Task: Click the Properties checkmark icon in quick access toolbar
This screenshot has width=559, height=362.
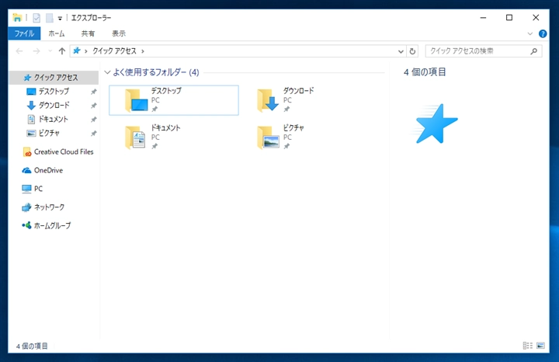Action: pos(36,18)
